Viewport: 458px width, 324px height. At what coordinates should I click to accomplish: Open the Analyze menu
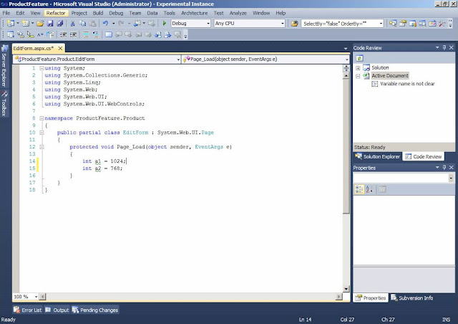(238, 13)
